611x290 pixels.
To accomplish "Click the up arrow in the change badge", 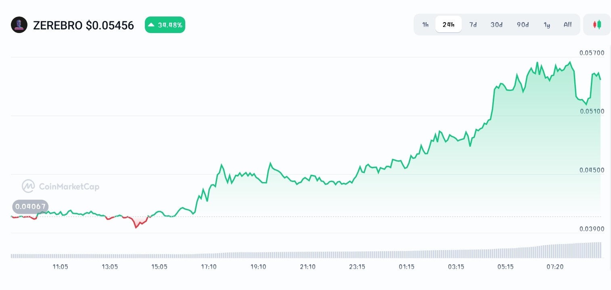I will click(x=151, y=25).
